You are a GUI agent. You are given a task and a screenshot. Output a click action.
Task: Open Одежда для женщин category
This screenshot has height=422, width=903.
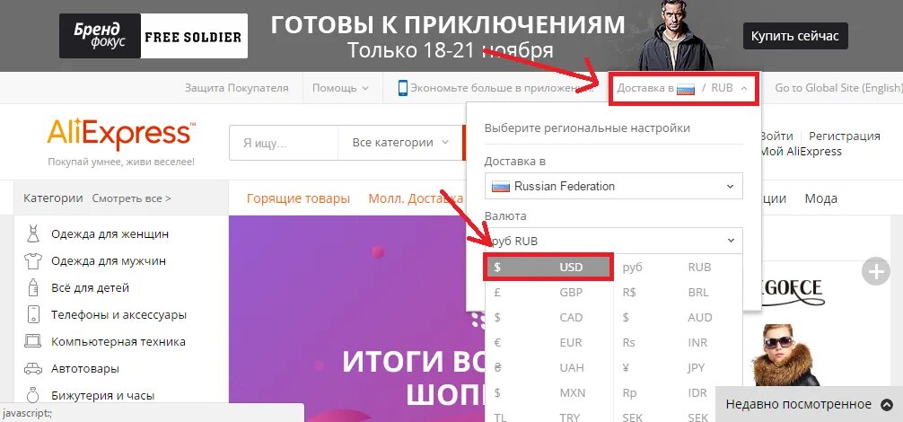[110, 234]
